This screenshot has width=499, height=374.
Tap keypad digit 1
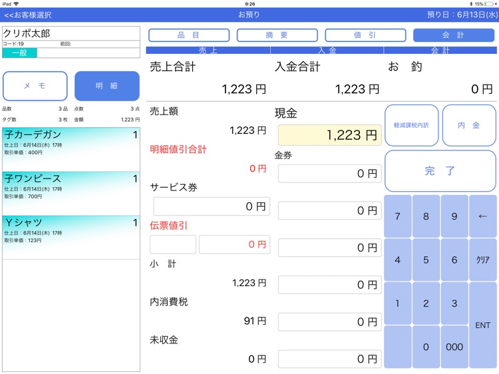(x=397, y=303)
